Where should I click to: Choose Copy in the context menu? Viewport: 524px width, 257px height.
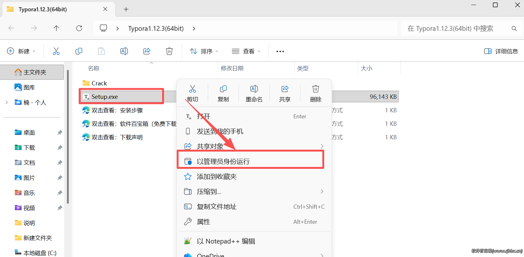(223, 93)
